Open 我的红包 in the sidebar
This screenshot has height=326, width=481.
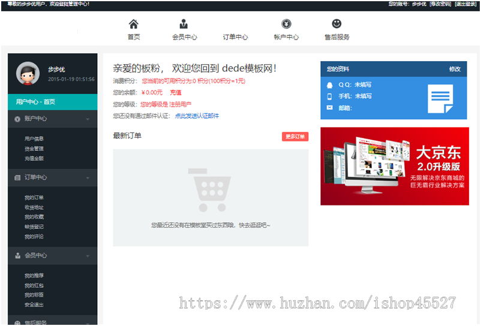coord(34,286)
